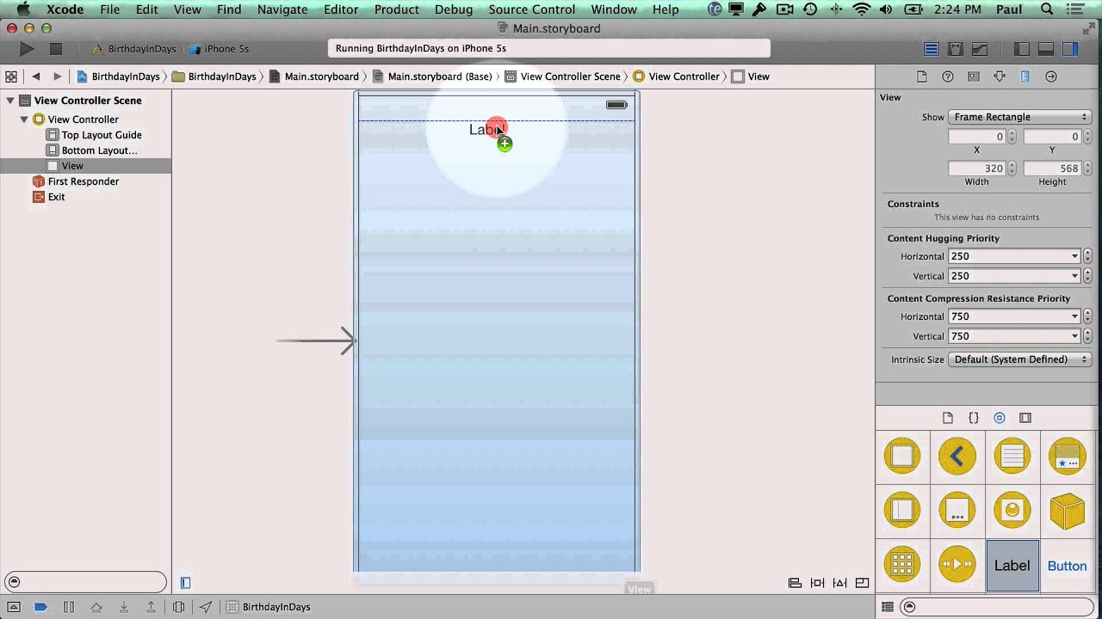The width and height of the screenshot is (1102, 619).
Task: Select the GLKit View Controller object
Action: click(1012, 511)
